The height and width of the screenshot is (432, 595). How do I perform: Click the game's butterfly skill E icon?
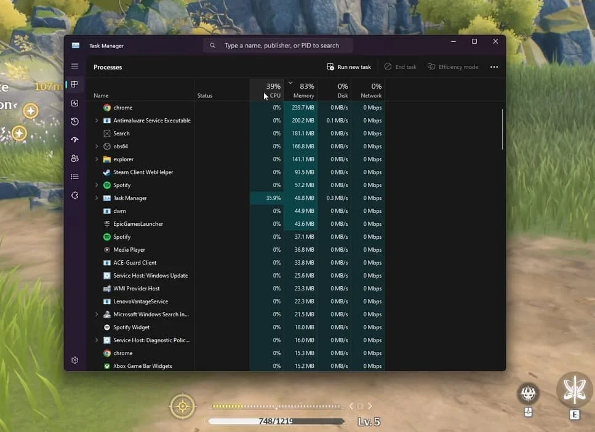575,390
